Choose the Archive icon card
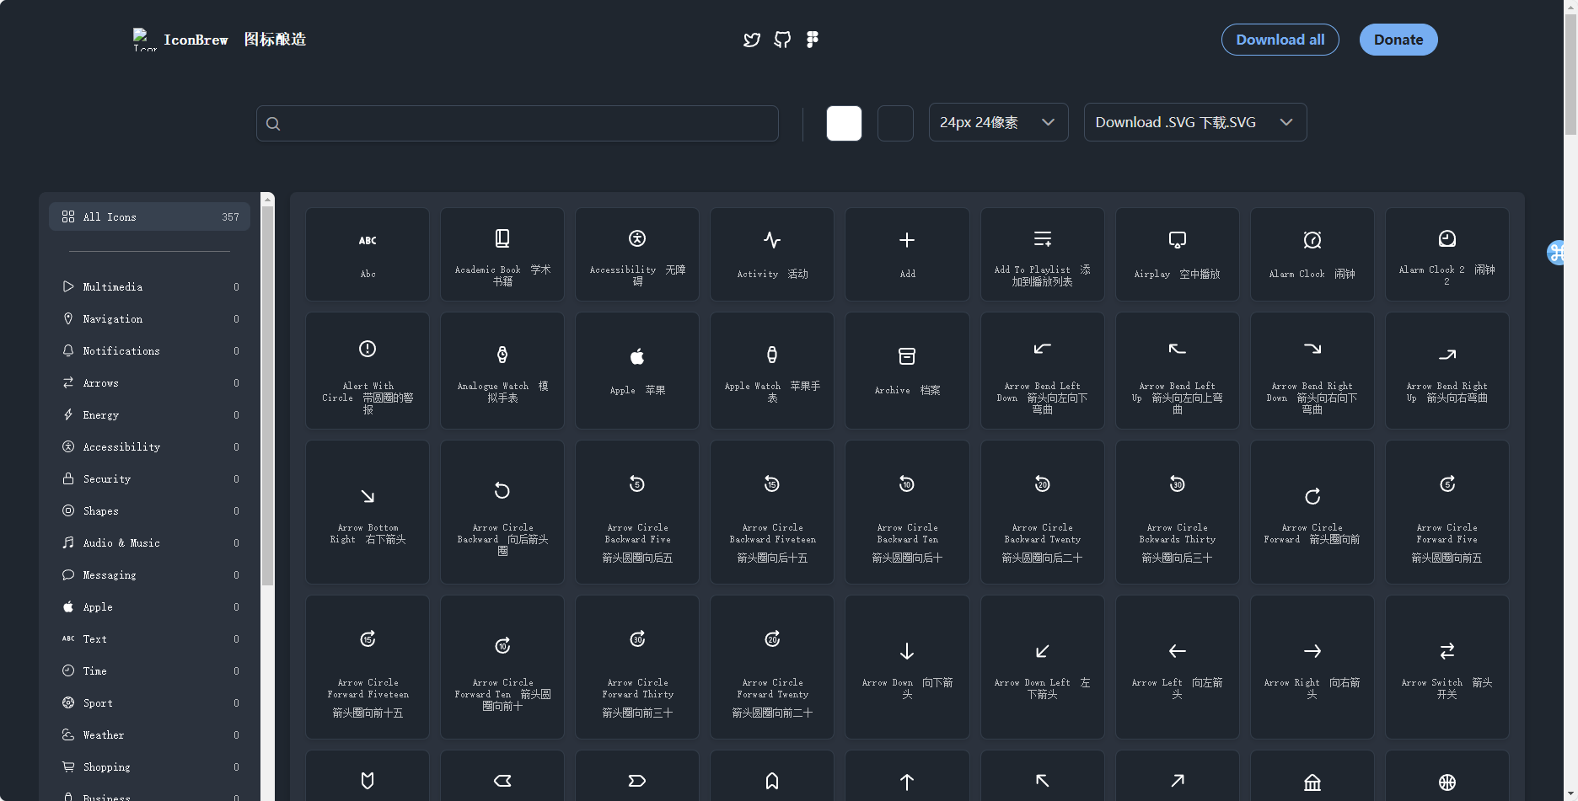 click(x=907, y=371)
